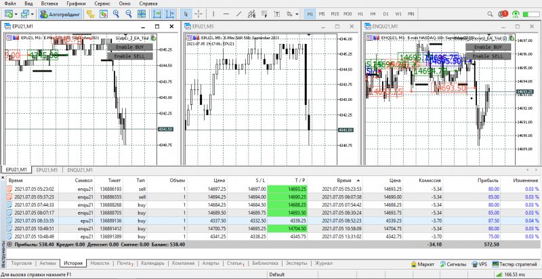Open the Эксперты tab
This screenshot has width=542, height=279.
296,263
